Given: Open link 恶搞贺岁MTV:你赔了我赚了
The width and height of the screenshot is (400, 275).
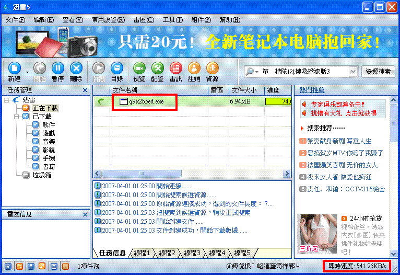Looking at the screenshot, I should point(345,153).
